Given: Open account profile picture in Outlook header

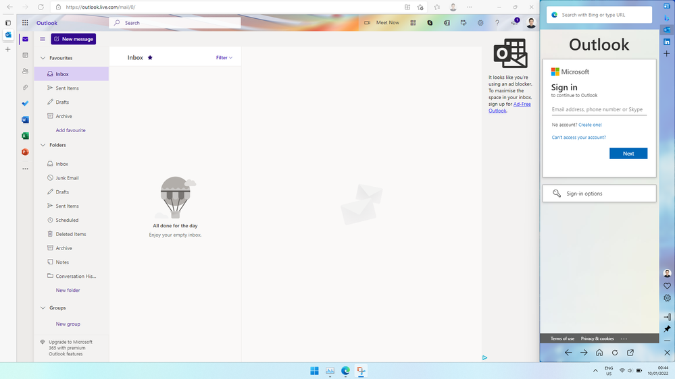Looking at the screenshot, I should tap(531, 23).
